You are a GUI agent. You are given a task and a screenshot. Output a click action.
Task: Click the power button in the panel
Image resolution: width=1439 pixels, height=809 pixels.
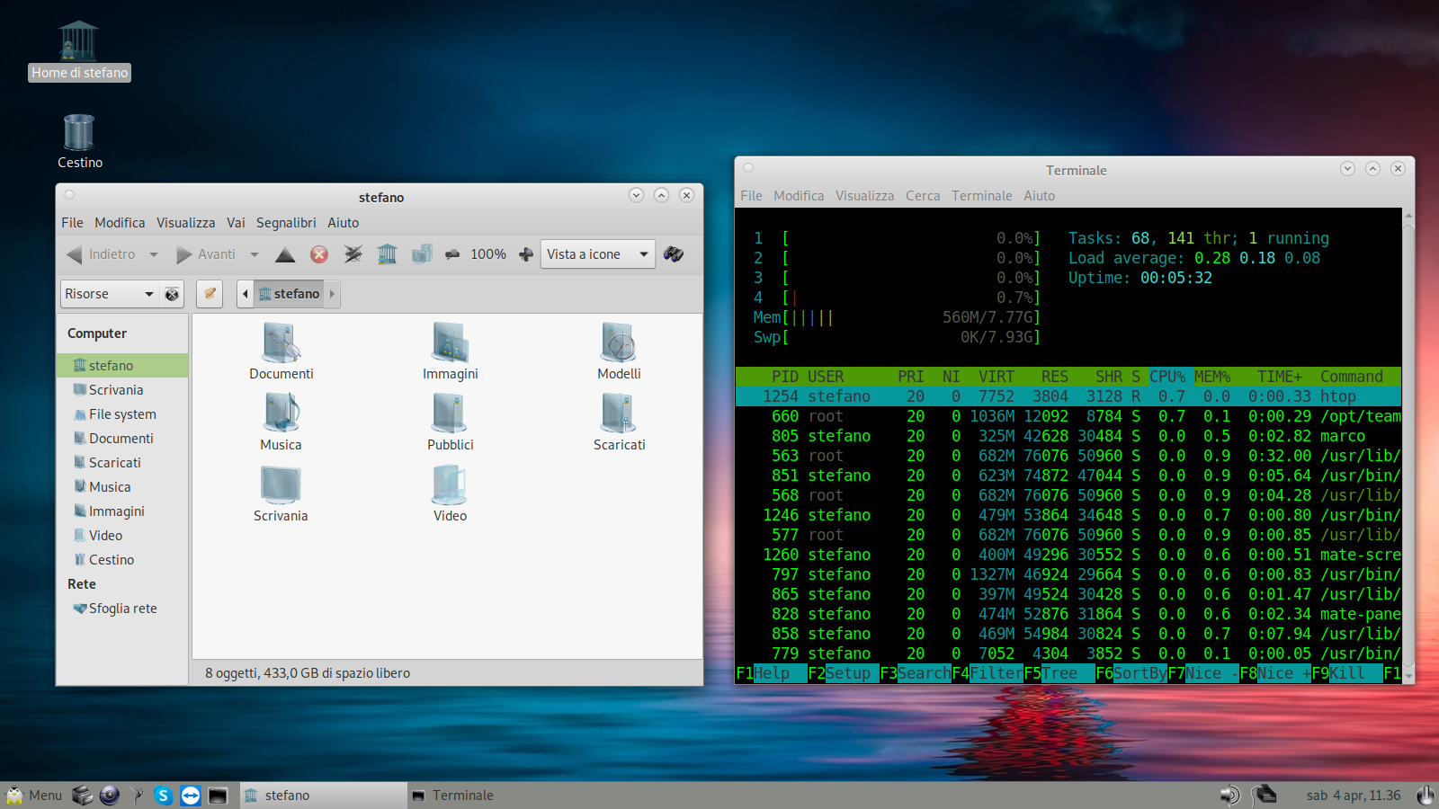click(x=1426, y=796)
